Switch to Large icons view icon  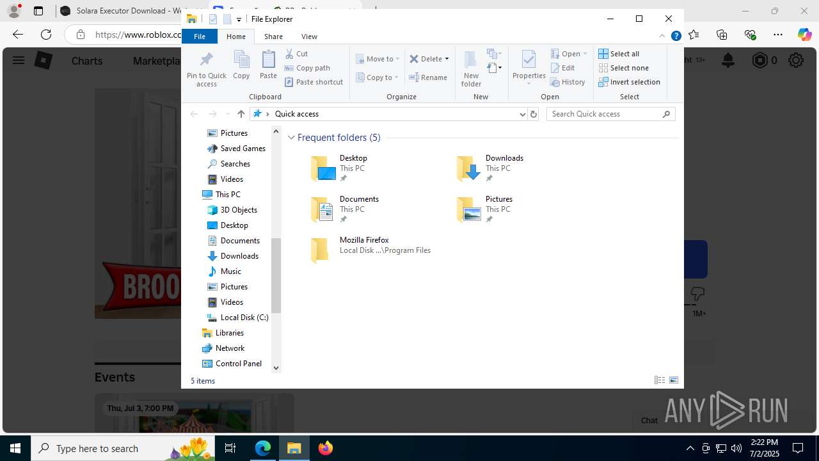click(x=674, y=380)
